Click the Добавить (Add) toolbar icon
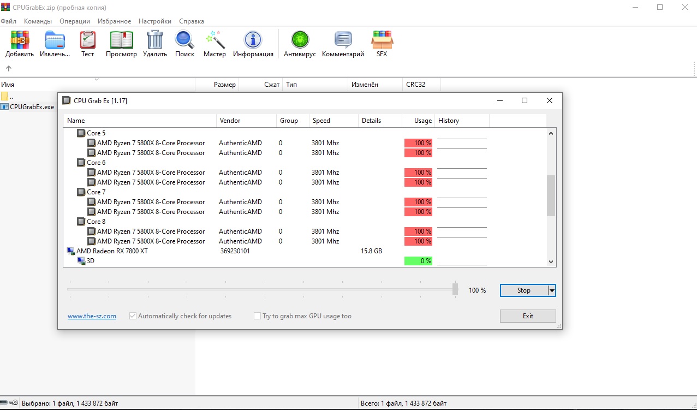The height and width of the screenshot is (410, 697). tap(20, 40)
